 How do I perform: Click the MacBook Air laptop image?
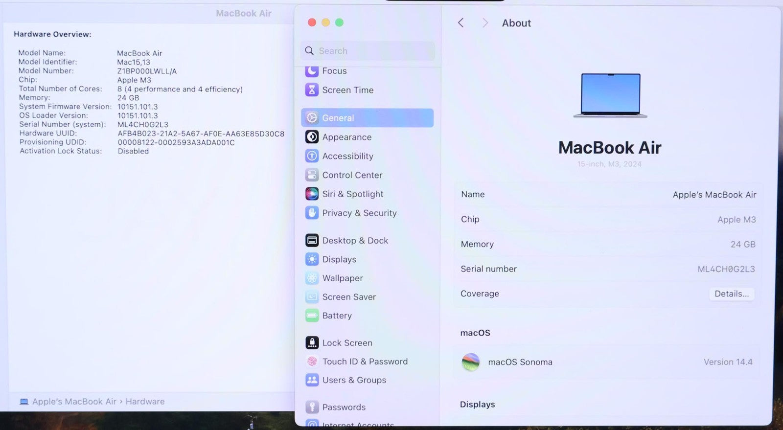(610, 95)
